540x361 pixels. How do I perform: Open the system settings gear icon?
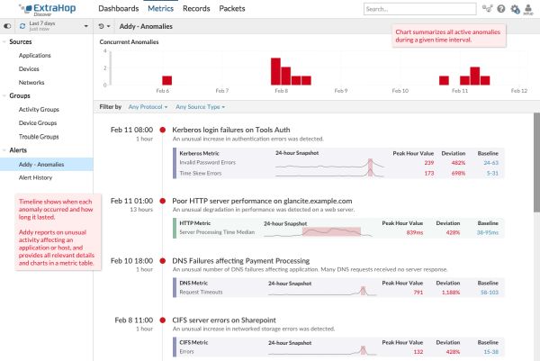pyautogui.click(x=515, y=9)
